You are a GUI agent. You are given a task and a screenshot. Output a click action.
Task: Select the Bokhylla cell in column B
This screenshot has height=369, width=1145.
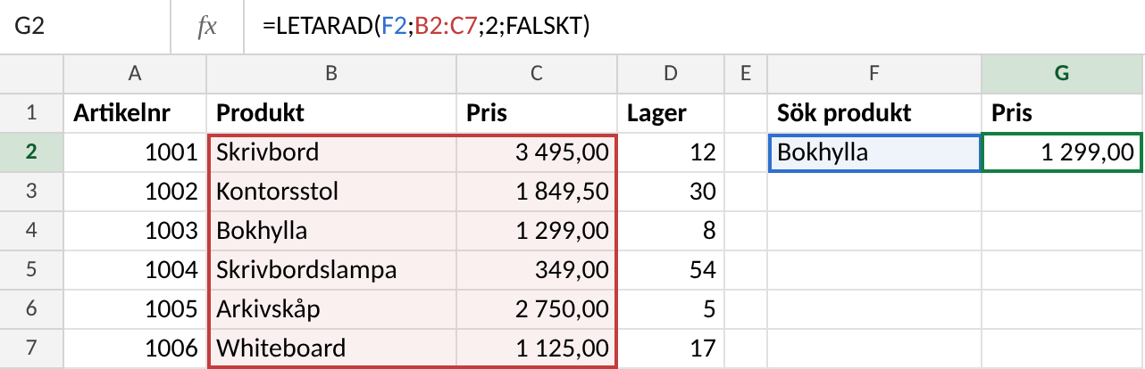(x=331, y=231)
